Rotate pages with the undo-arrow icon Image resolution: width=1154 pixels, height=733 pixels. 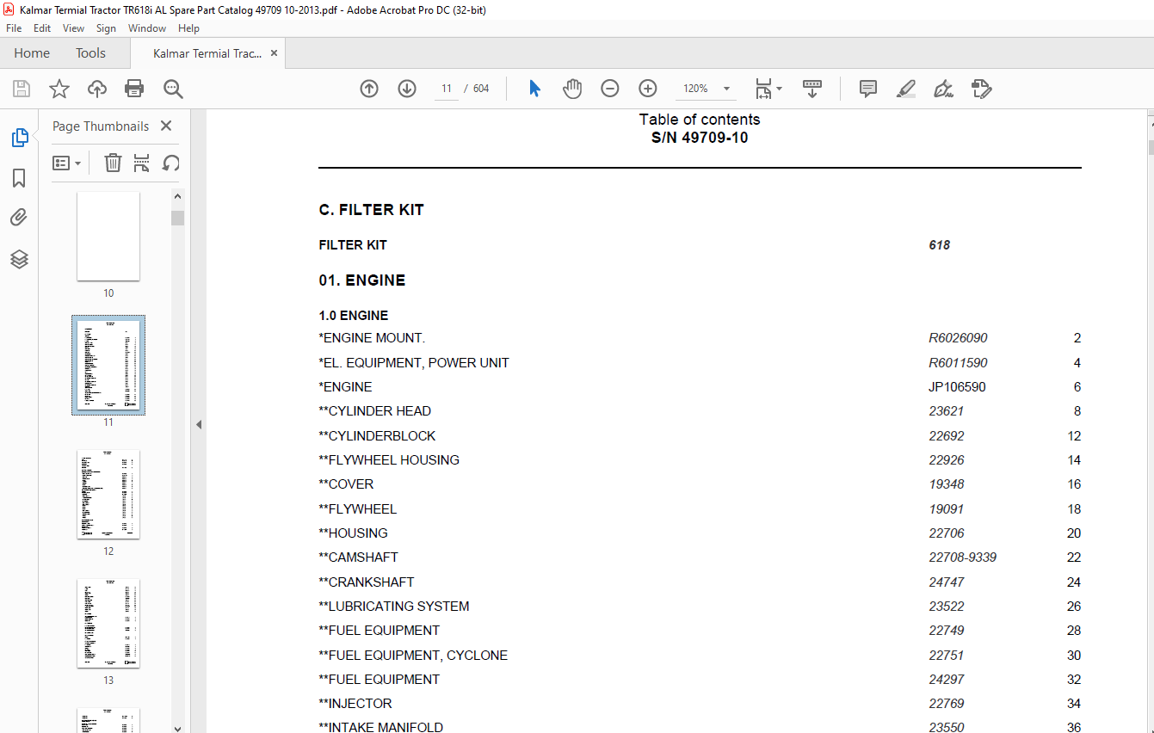(x=171, y=163)
